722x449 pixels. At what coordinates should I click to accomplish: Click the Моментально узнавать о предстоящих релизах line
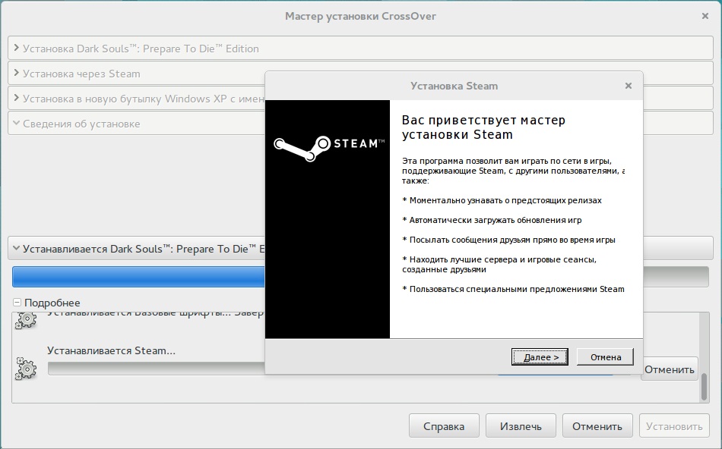tap(502, 200)
